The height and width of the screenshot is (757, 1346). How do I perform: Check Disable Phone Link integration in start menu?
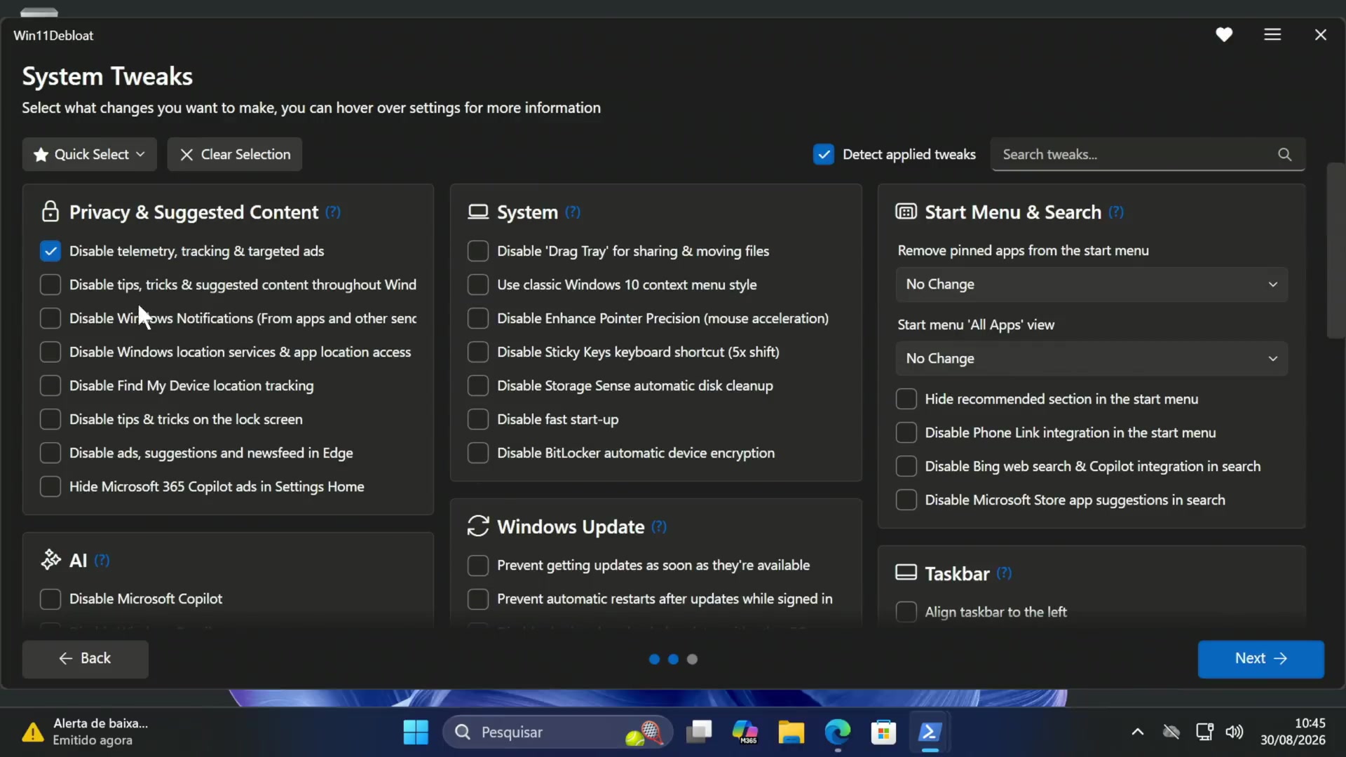coord(906,432)
